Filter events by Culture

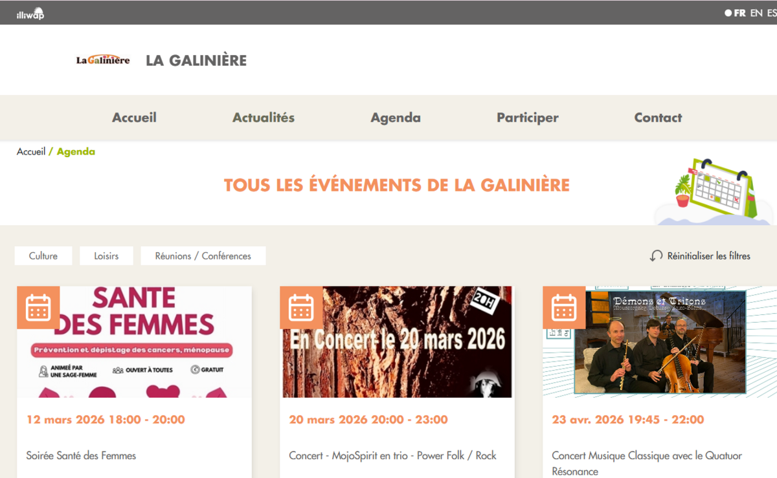(43, 256)
